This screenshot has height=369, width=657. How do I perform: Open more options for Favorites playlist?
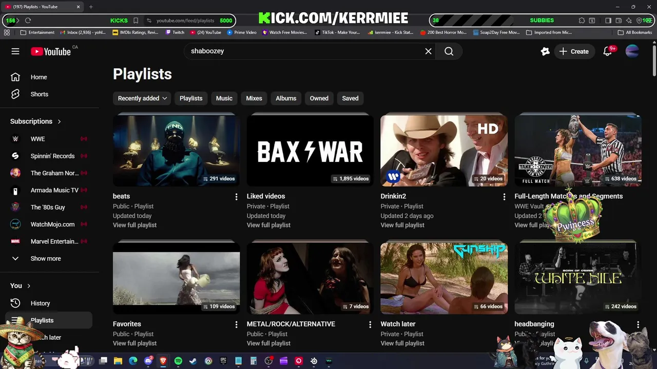point(236,324)
